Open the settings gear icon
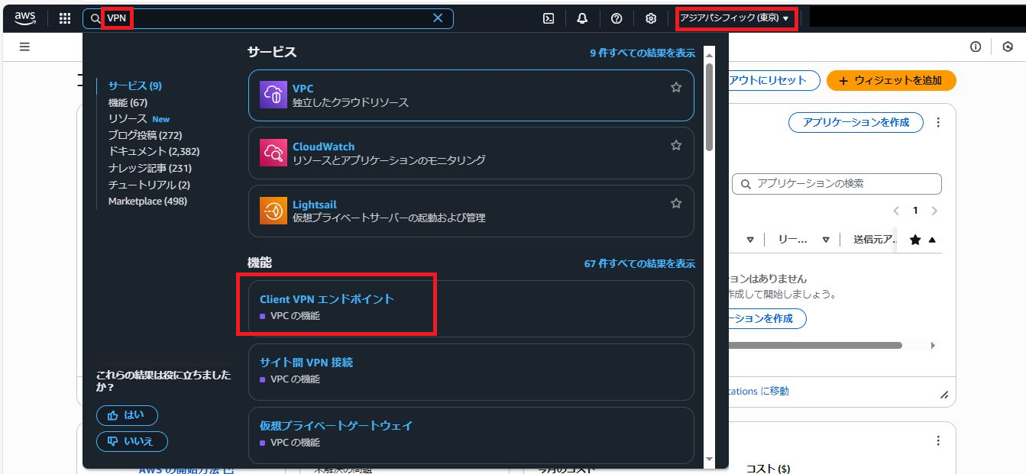This screenshot has width=1026, height=474. pos(651,18)
